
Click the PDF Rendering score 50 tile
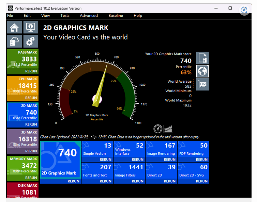pyautogui.click(x=193, y=149)
